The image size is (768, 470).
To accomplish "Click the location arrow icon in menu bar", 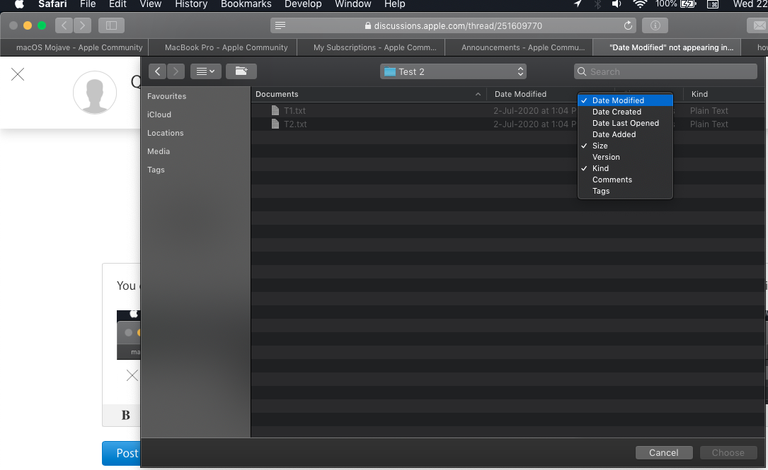I will (x=578, y=4).
